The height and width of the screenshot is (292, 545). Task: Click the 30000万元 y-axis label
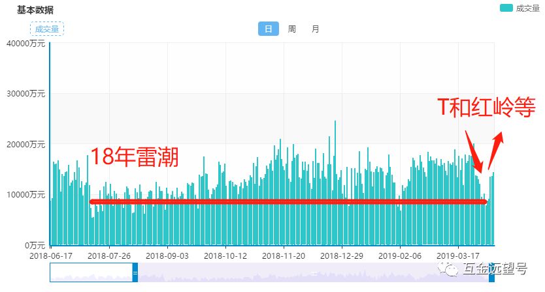point(25,94)
